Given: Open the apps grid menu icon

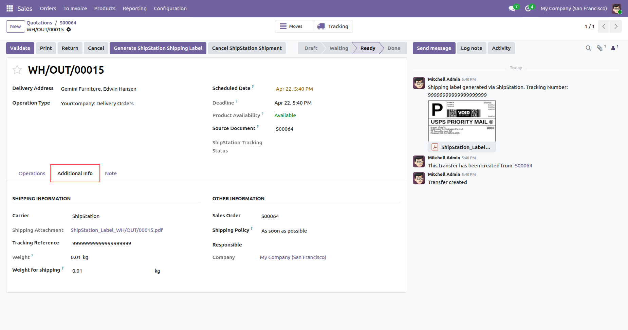Looking at the screenshot, I should pos(10,8).
